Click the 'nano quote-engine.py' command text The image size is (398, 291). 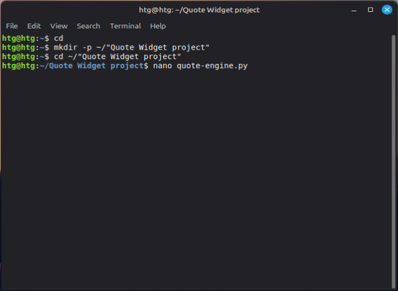click(200, 66)
